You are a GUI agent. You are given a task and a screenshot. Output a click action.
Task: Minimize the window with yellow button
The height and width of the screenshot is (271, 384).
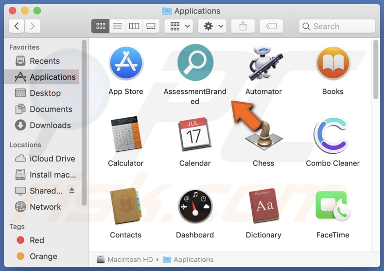(x=25, y=11)
